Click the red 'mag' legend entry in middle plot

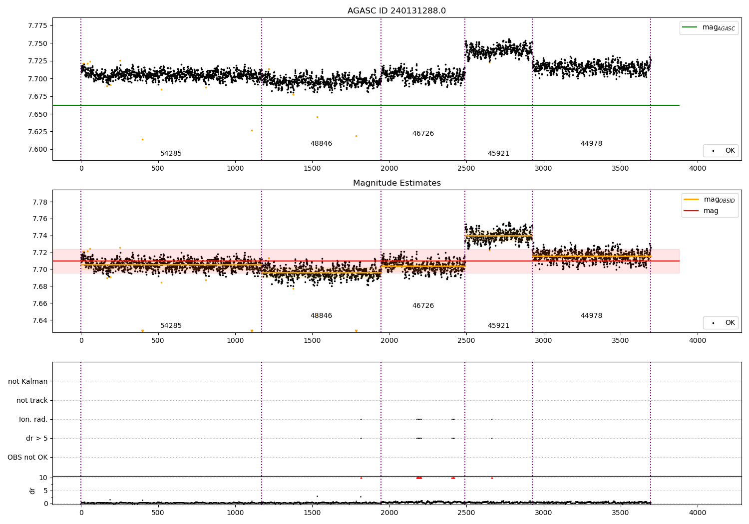click(x=701, y=211)
